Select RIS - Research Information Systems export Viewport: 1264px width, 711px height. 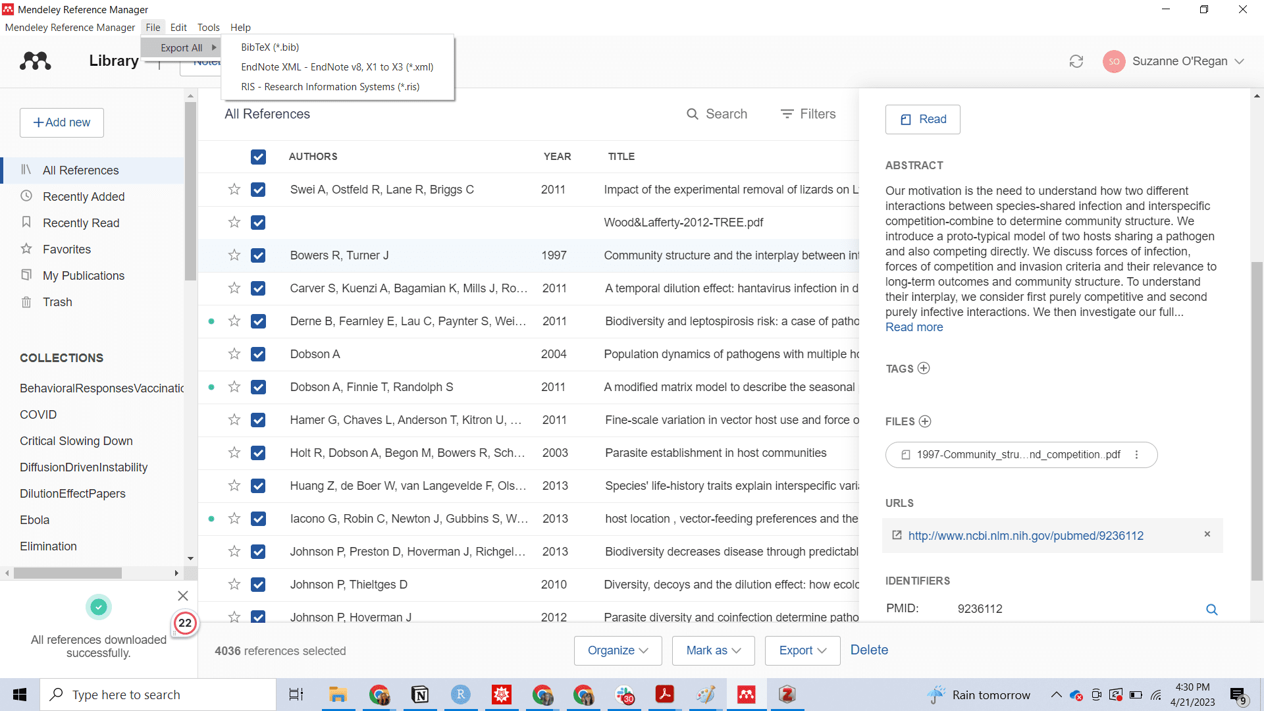click(330, 87)
